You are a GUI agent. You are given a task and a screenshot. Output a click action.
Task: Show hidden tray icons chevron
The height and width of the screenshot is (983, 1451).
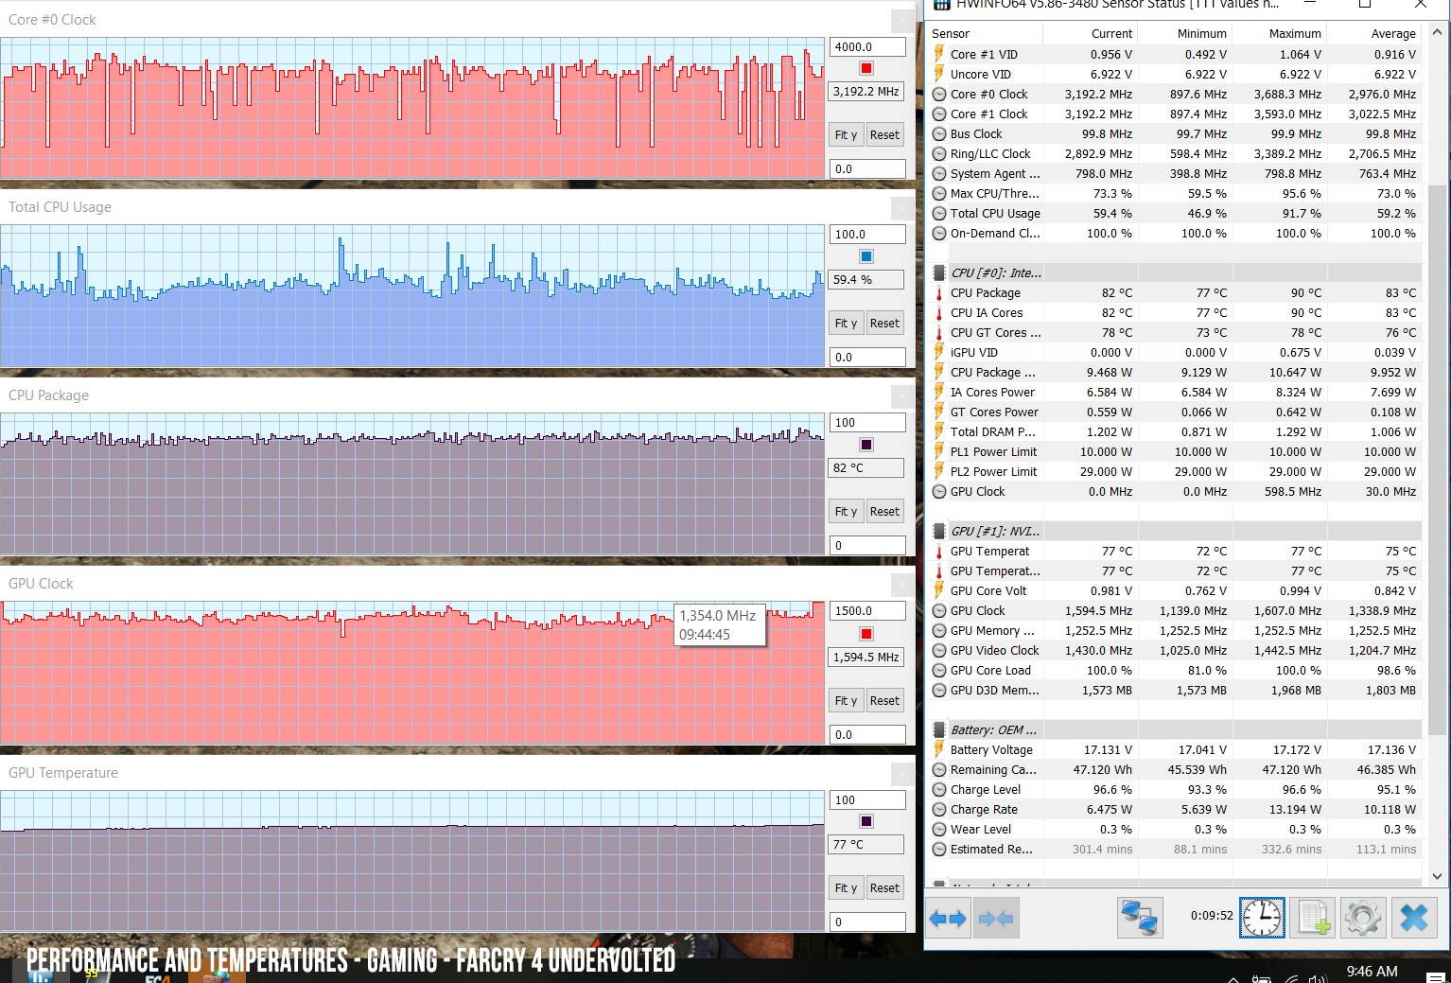(x=1232, y=978)
